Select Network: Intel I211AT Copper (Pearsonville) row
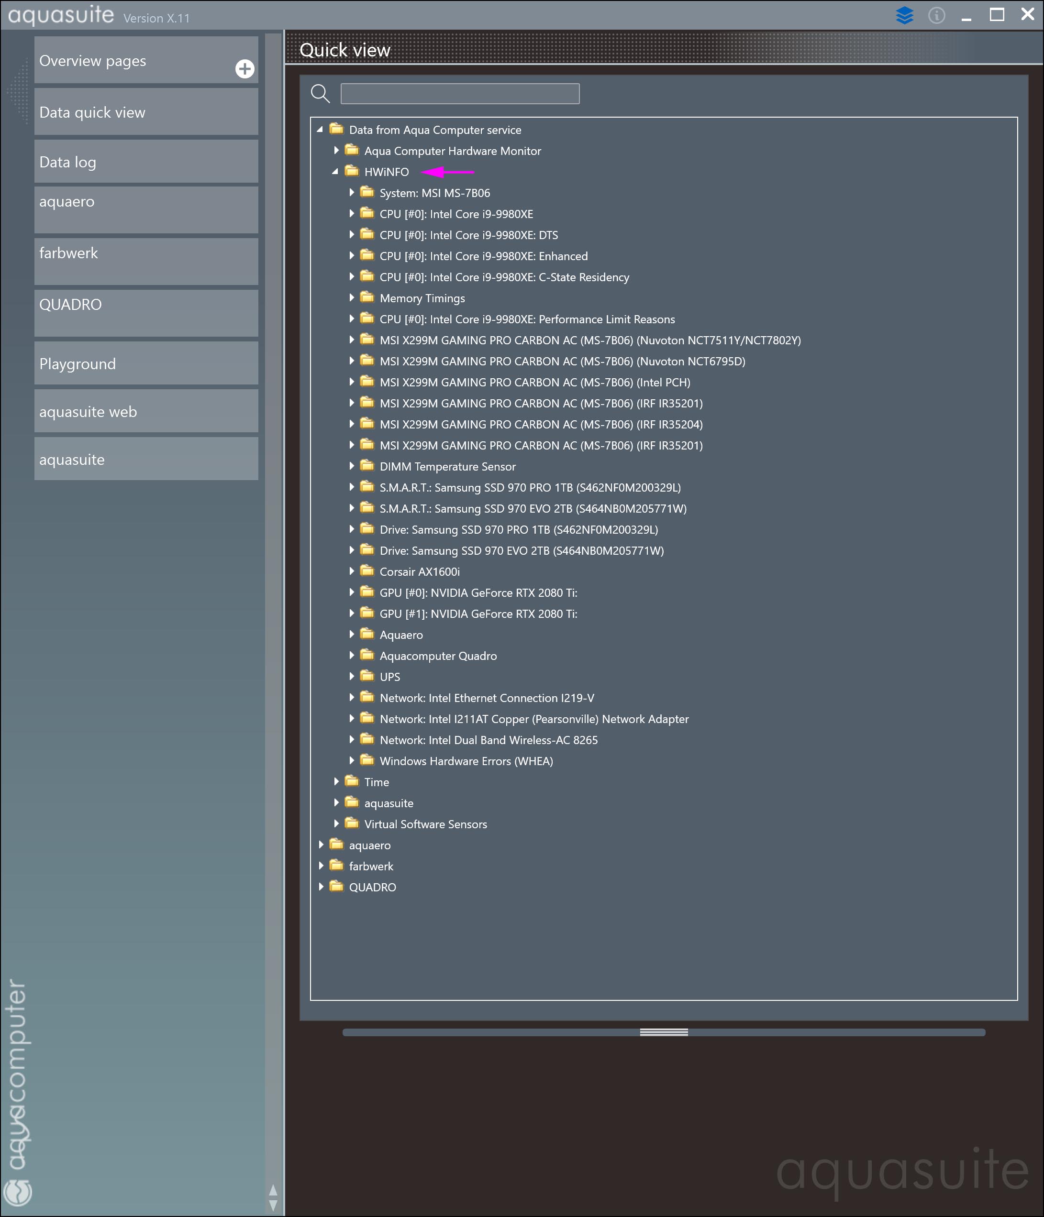The width and height of the screenshot is (1044, 1217). pyautogui.click(x=534, y=719)
